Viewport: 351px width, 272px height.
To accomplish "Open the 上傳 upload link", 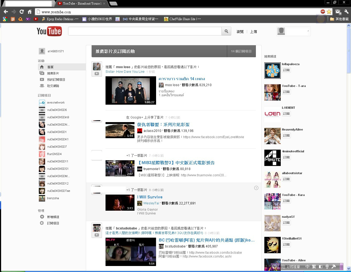I will coord(253,32).
